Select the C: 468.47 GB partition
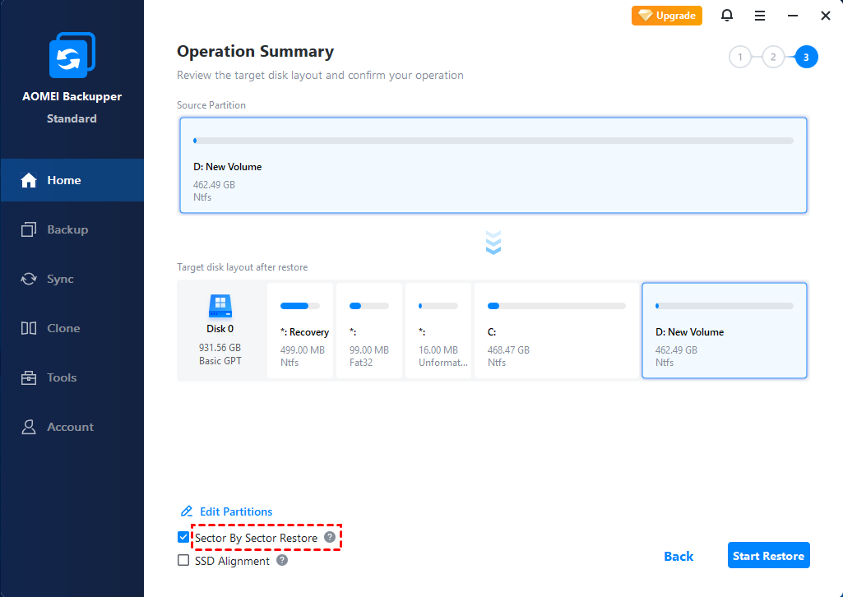 (x=557, y=331)
